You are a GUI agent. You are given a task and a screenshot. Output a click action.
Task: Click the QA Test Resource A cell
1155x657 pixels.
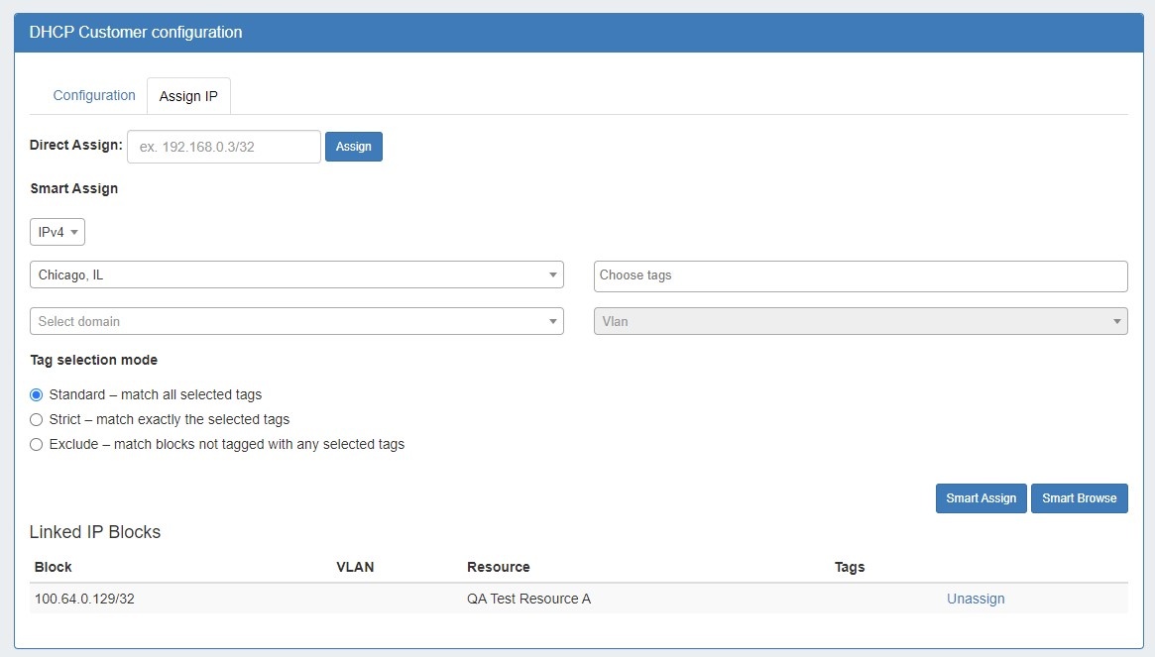click(528, 599)
